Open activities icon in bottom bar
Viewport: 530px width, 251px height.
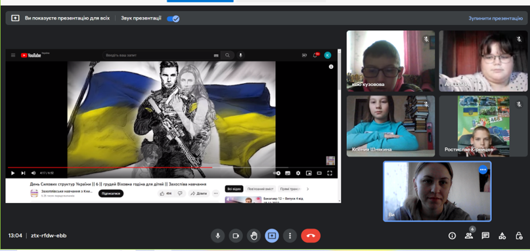coord(502,236)
